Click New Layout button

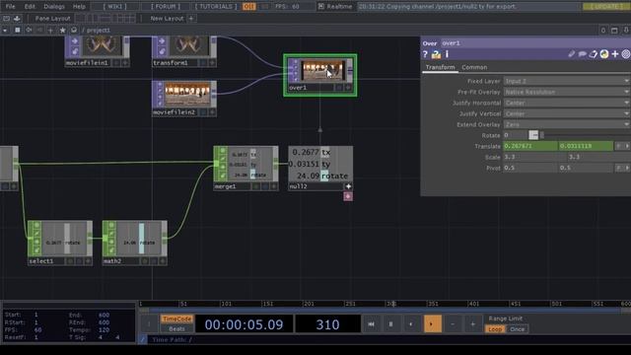pyautogui.click(x=167, y=19)
